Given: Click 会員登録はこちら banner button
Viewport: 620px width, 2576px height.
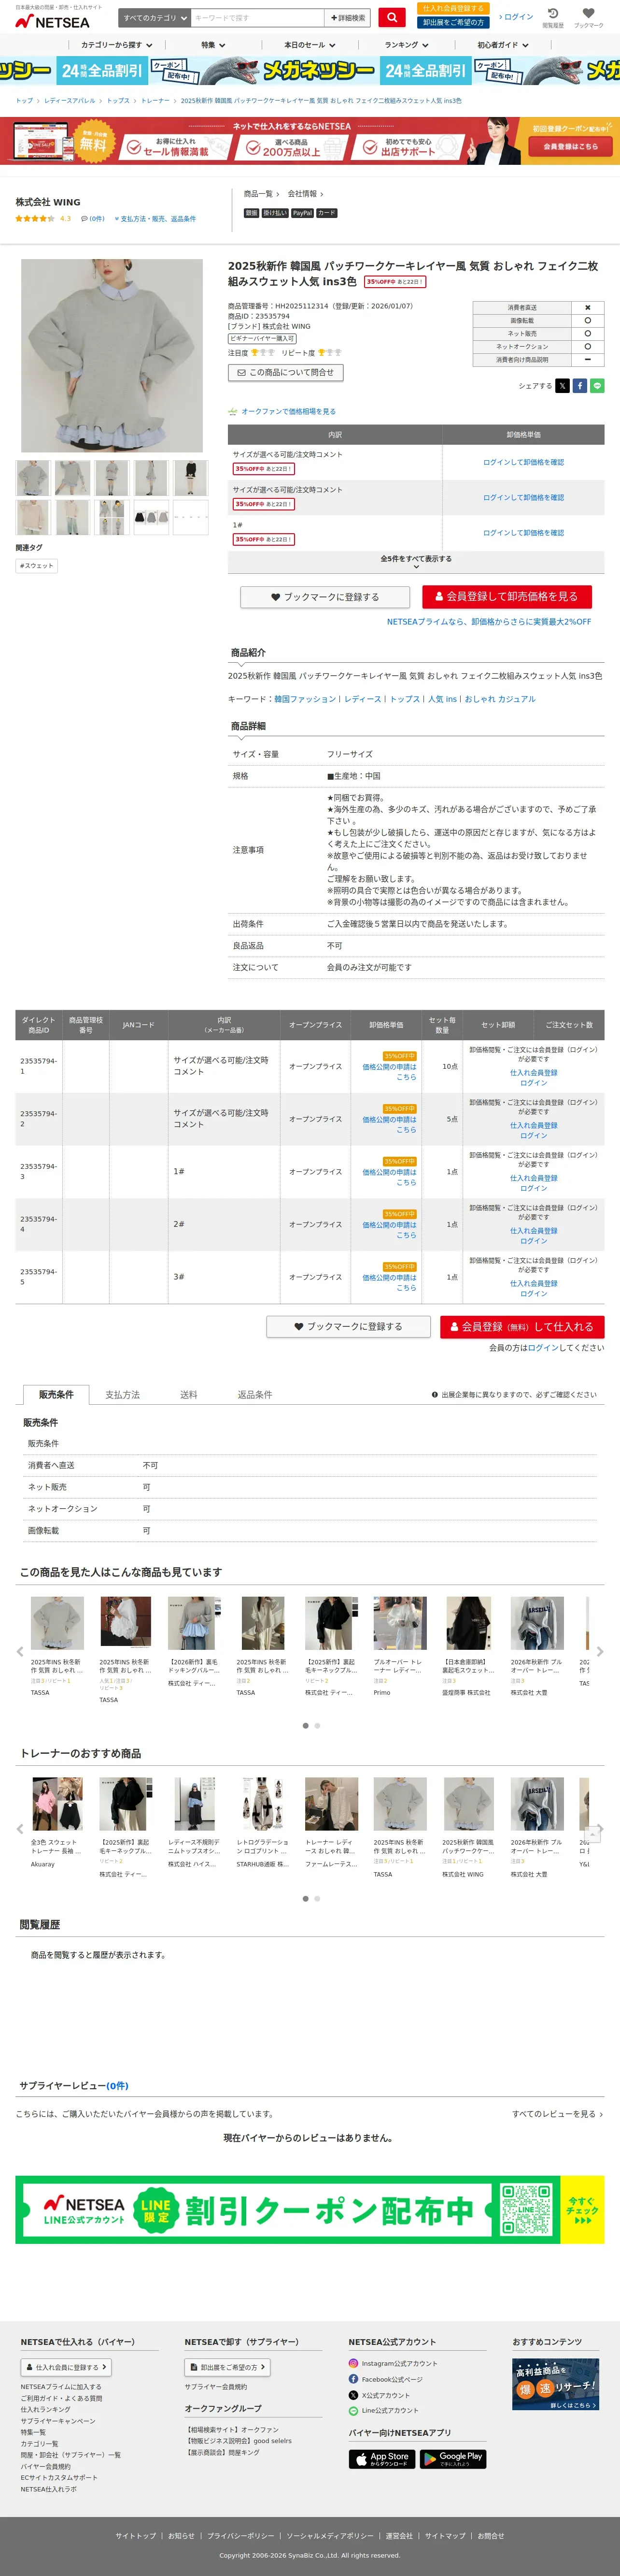Looking at the screenshot, I should point(570,146).
